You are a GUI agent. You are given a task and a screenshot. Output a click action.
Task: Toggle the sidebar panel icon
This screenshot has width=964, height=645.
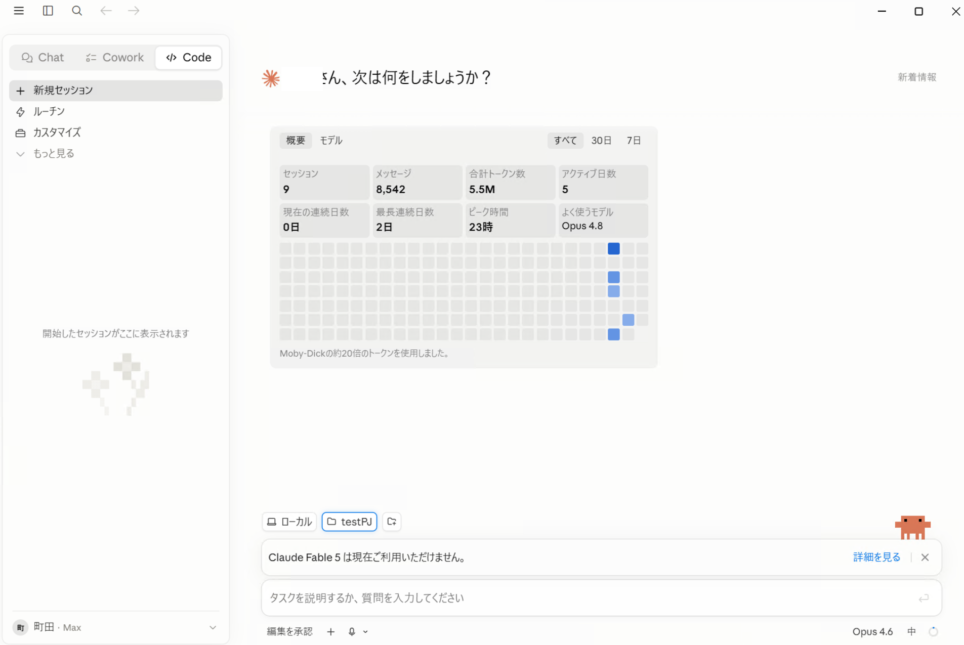coord(48,11)
